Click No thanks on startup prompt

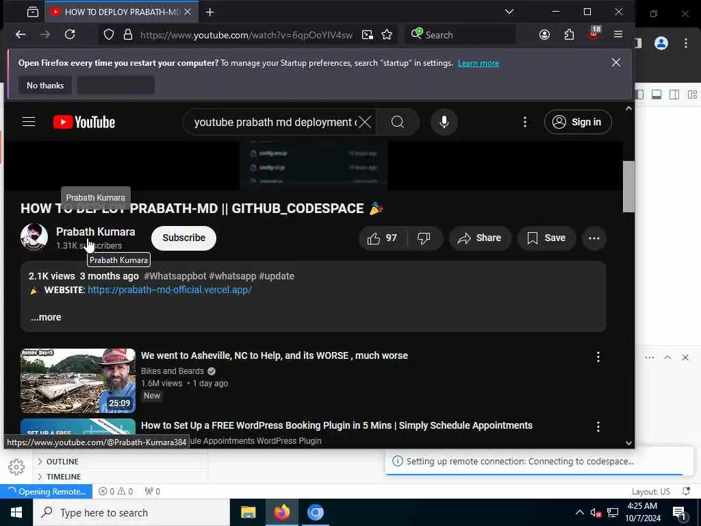pyautogui.click(x=45, y=86)
